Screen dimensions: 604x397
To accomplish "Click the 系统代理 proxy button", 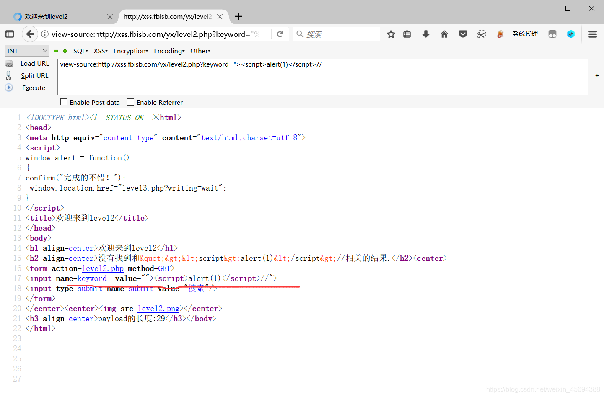I will coord(525,34).
